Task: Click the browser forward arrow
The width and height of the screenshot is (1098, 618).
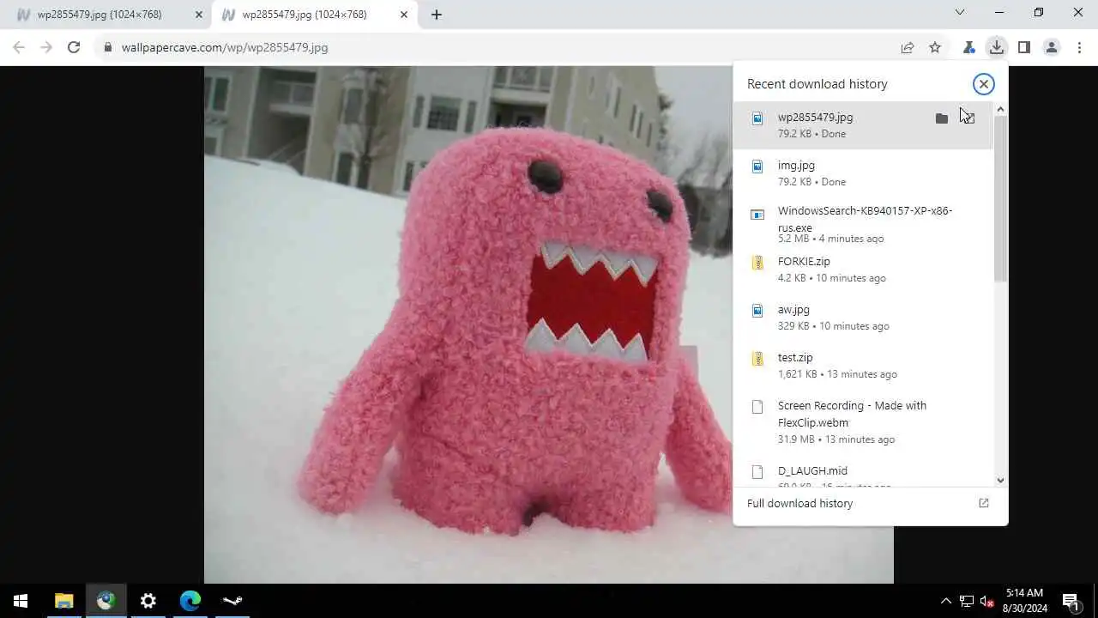Action: 46,48
